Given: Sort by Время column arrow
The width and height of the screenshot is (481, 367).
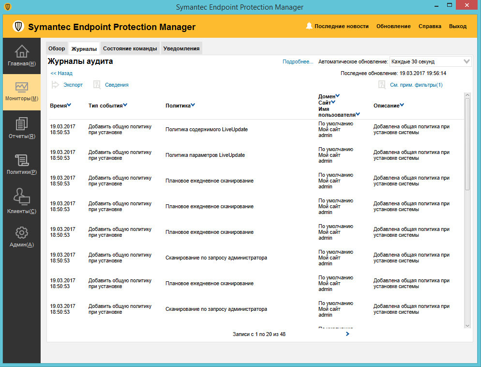Looking at the screenshot, I should click(x=69, y=105).
